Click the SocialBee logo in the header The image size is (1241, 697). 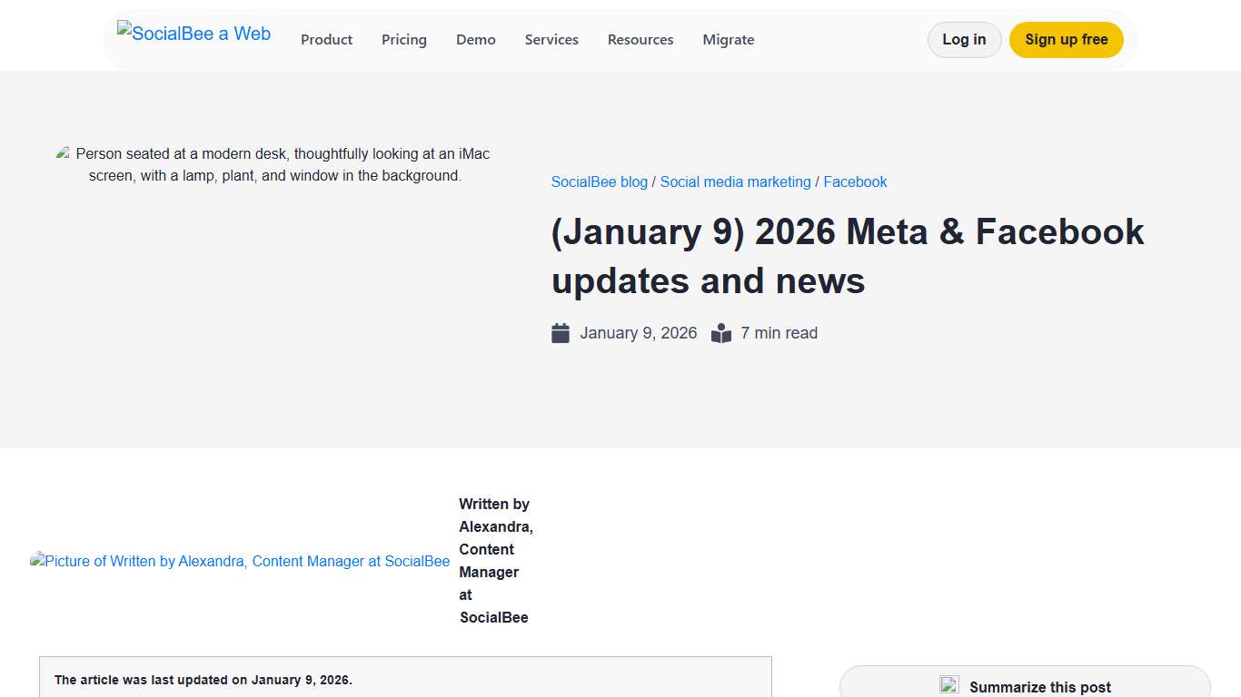click(x=194, y=34)
